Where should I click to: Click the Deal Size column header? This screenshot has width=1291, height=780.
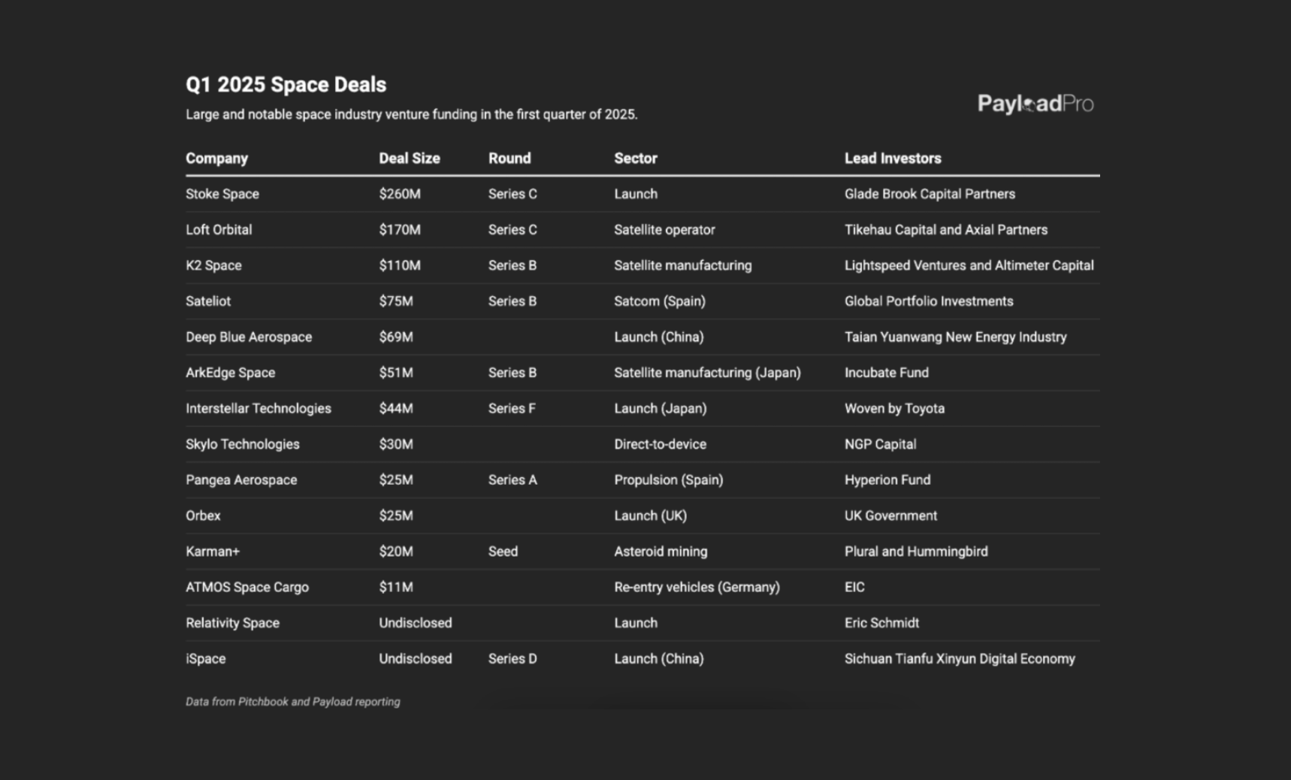tap(410, 159)
